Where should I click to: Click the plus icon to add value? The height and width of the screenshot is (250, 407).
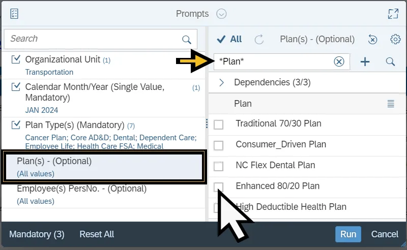tap(365, 61)
